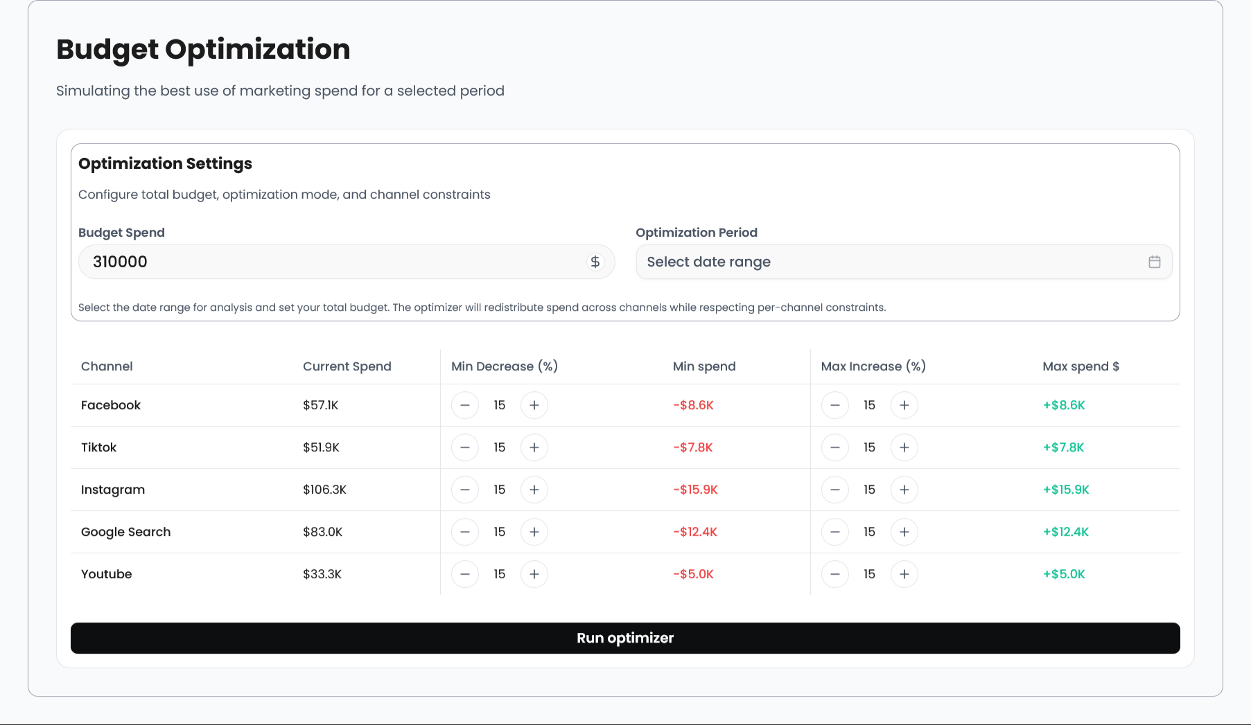Viewport: 1251px width, 725px height.
Task: Select the Instagram channel row name
Action: [x=113, y=490]
